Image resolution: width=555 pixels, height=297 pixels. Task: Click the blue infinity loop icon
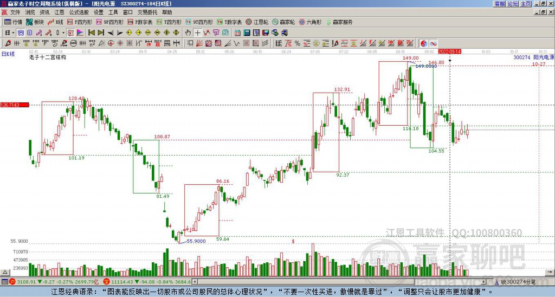click(433, 43)
